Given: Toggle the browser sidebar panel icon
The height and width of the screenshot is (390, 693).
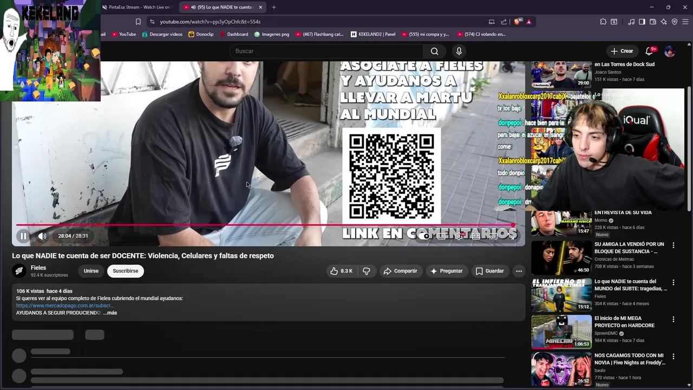Looking at the screenshot, I should pos(642,22).
